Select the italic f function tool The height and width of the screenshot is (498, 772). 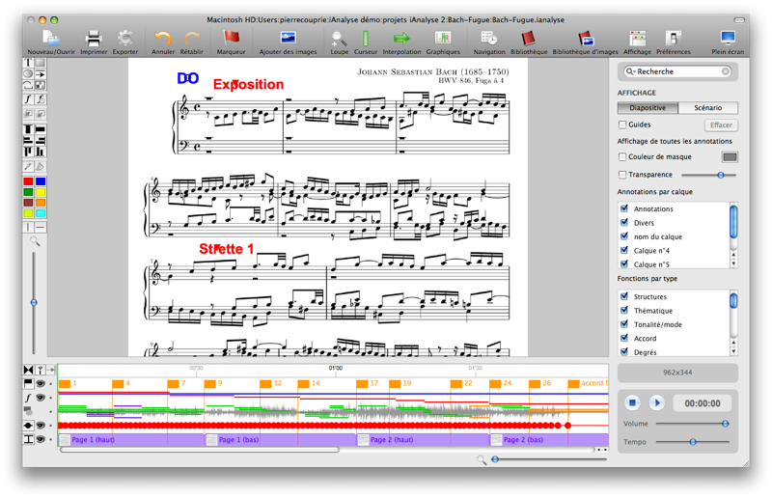click(28, 99)
